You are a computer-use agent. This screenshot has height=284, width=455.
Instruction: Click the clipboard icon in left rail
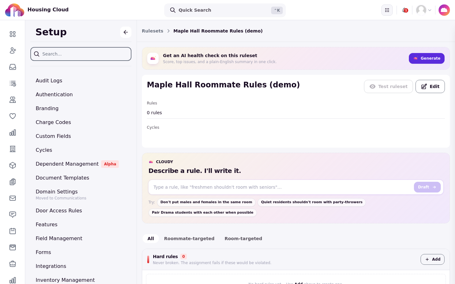point(13,182)
